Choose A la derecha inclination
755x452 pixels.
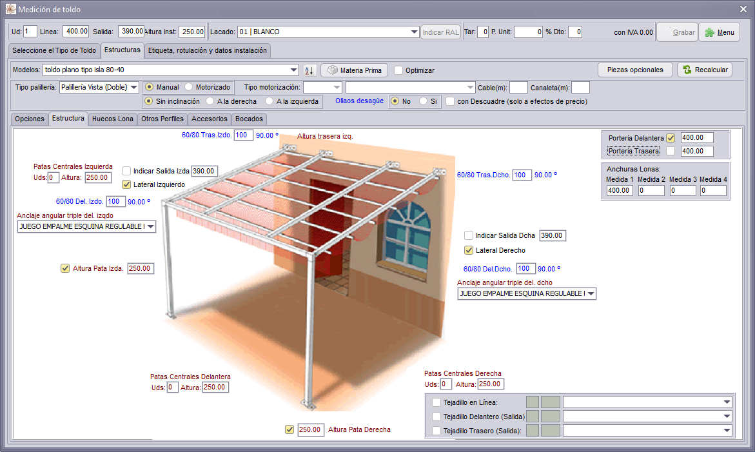(210, 101)
